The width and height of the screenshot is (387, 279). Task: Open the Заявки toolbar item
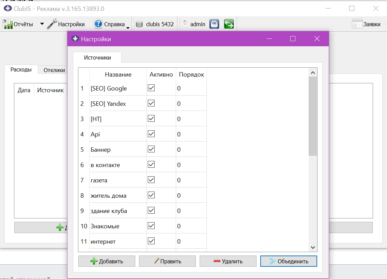point(366,24)
